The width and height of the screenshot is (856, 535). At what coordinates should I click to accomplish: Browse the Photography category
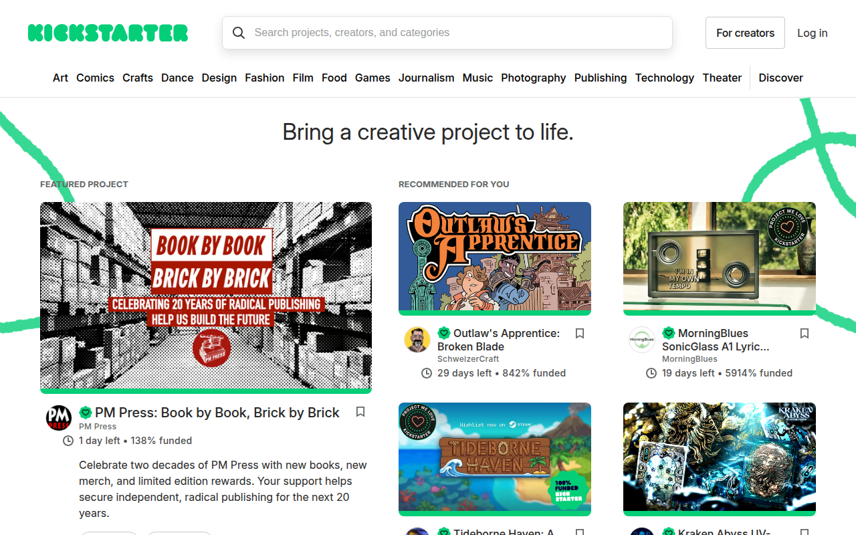point(534,78)
